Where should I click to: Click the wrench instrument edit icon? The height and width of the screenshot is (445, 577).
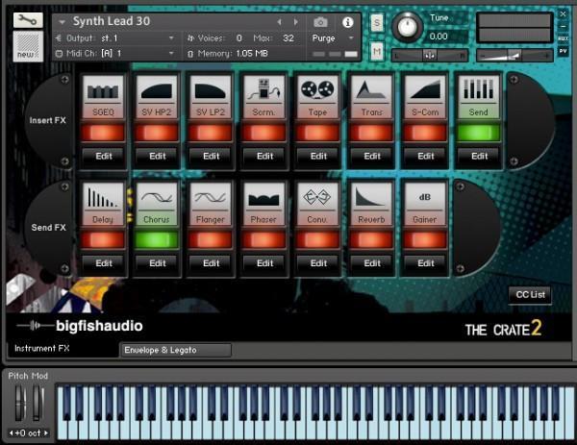28,19
